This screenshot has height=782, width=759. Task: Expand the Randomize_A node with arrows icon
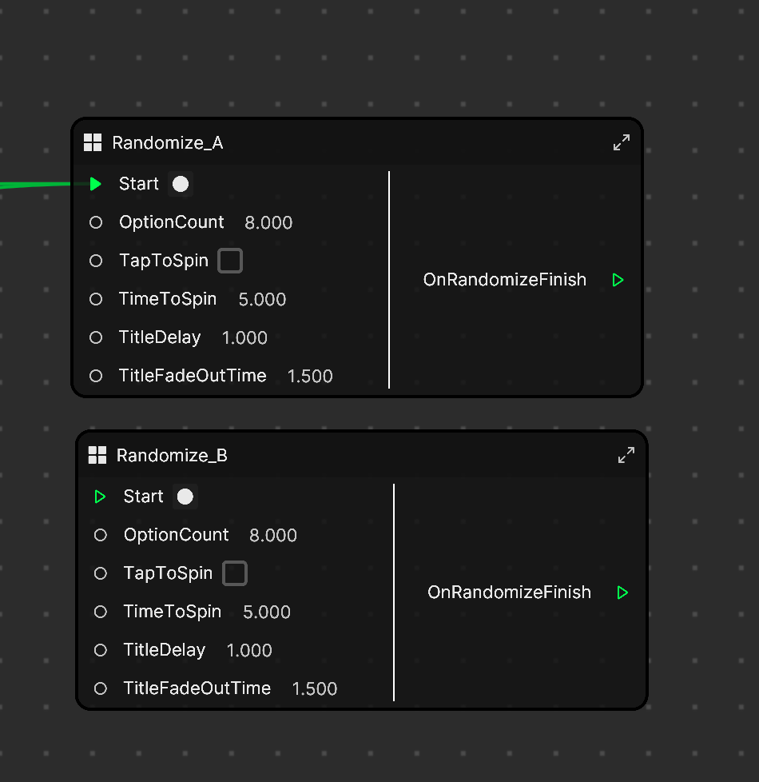click(622, 142)
